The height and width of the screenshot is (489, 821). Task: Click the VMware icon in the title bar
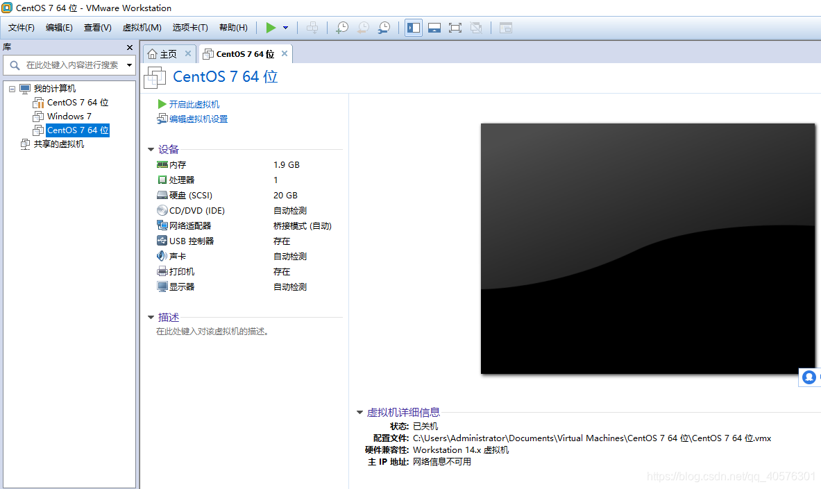click(x=8, y=8)
